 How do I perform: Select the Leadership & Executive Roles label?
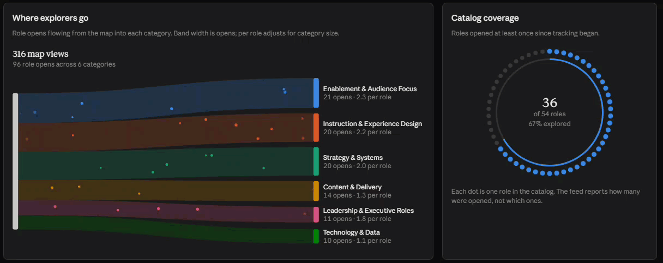(x=369, y=211)
